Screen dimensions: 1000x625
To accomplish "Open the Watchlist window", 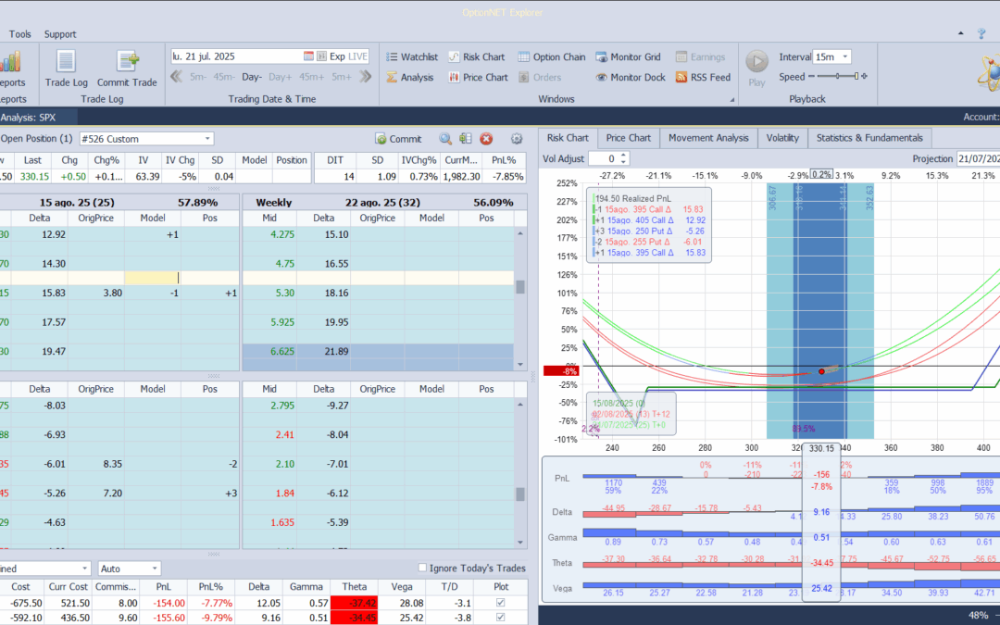I will click(x=412, y=56).
